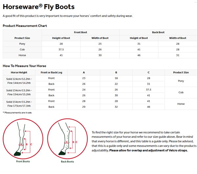Click bold Velcro straps overlap notice

148,150
